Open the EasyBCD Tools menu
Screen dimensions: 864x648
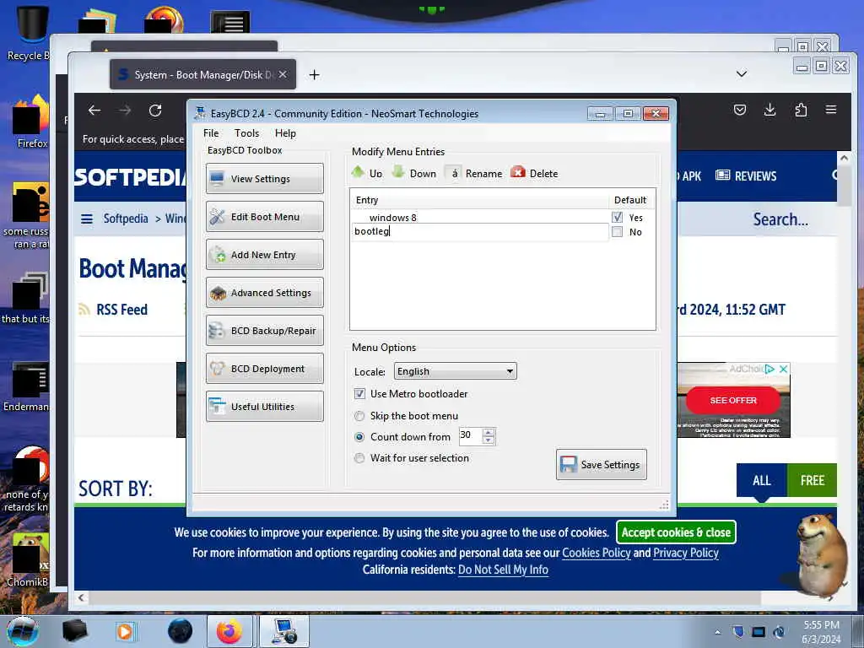pyautogui.click(x=246, y=133)
